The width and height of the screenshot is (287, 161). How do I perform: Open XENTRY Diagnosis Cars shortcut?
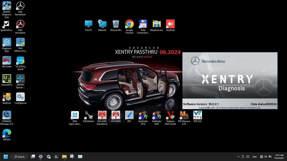pos(7,10)
